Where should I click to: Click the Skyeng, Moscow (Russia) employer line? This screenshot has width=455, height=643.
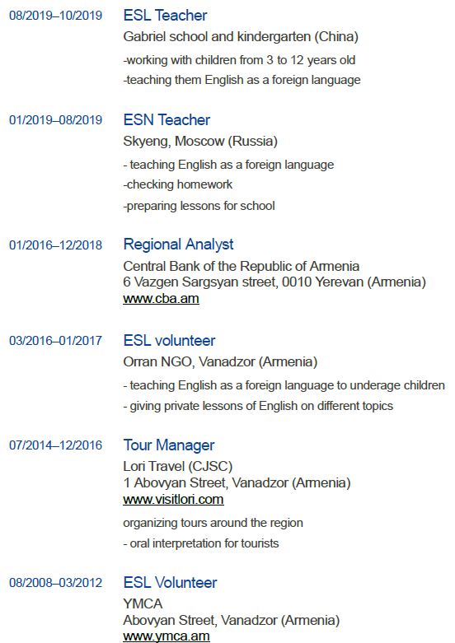point(200,142)
